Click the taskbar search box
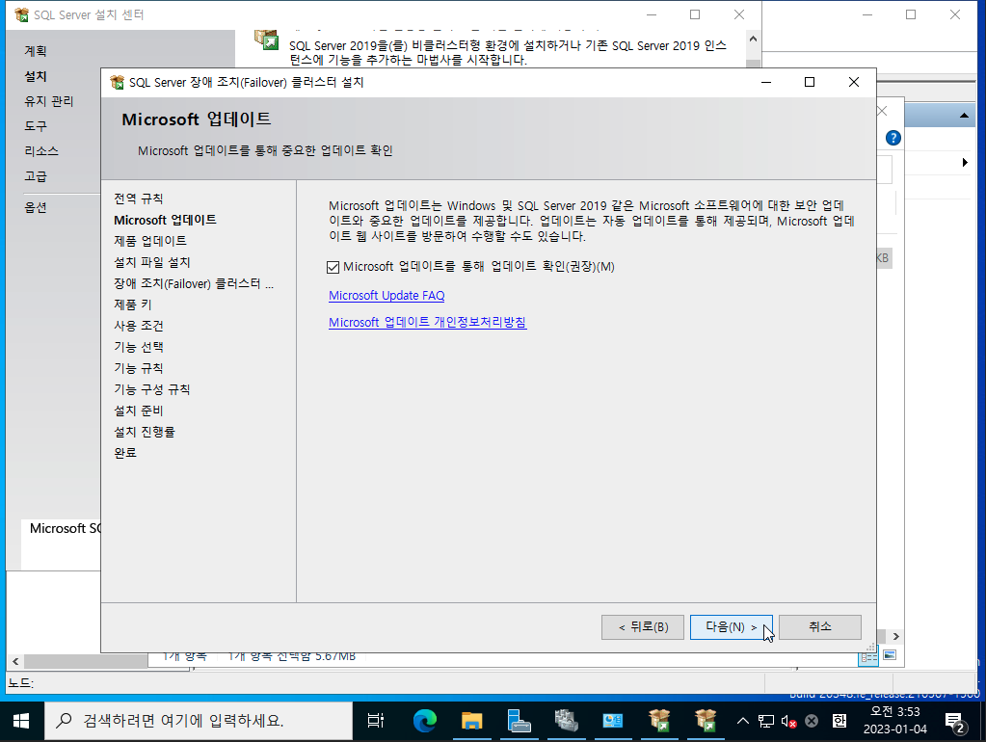The image size is (986, 742). [199, 721]
